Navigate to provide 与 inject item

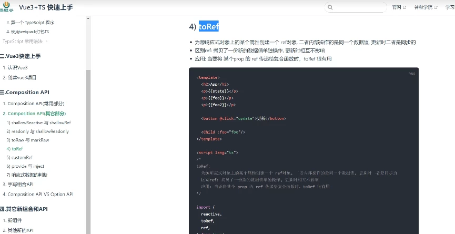click(x=26, y=166)
